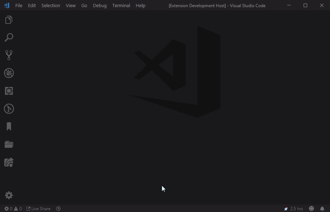Open the Debug menu

(x=100, y=5)
